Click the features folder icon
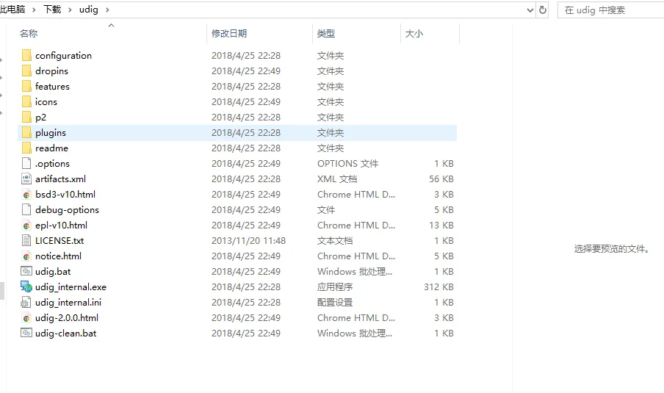The image size is (664, 393). [26, 87]
